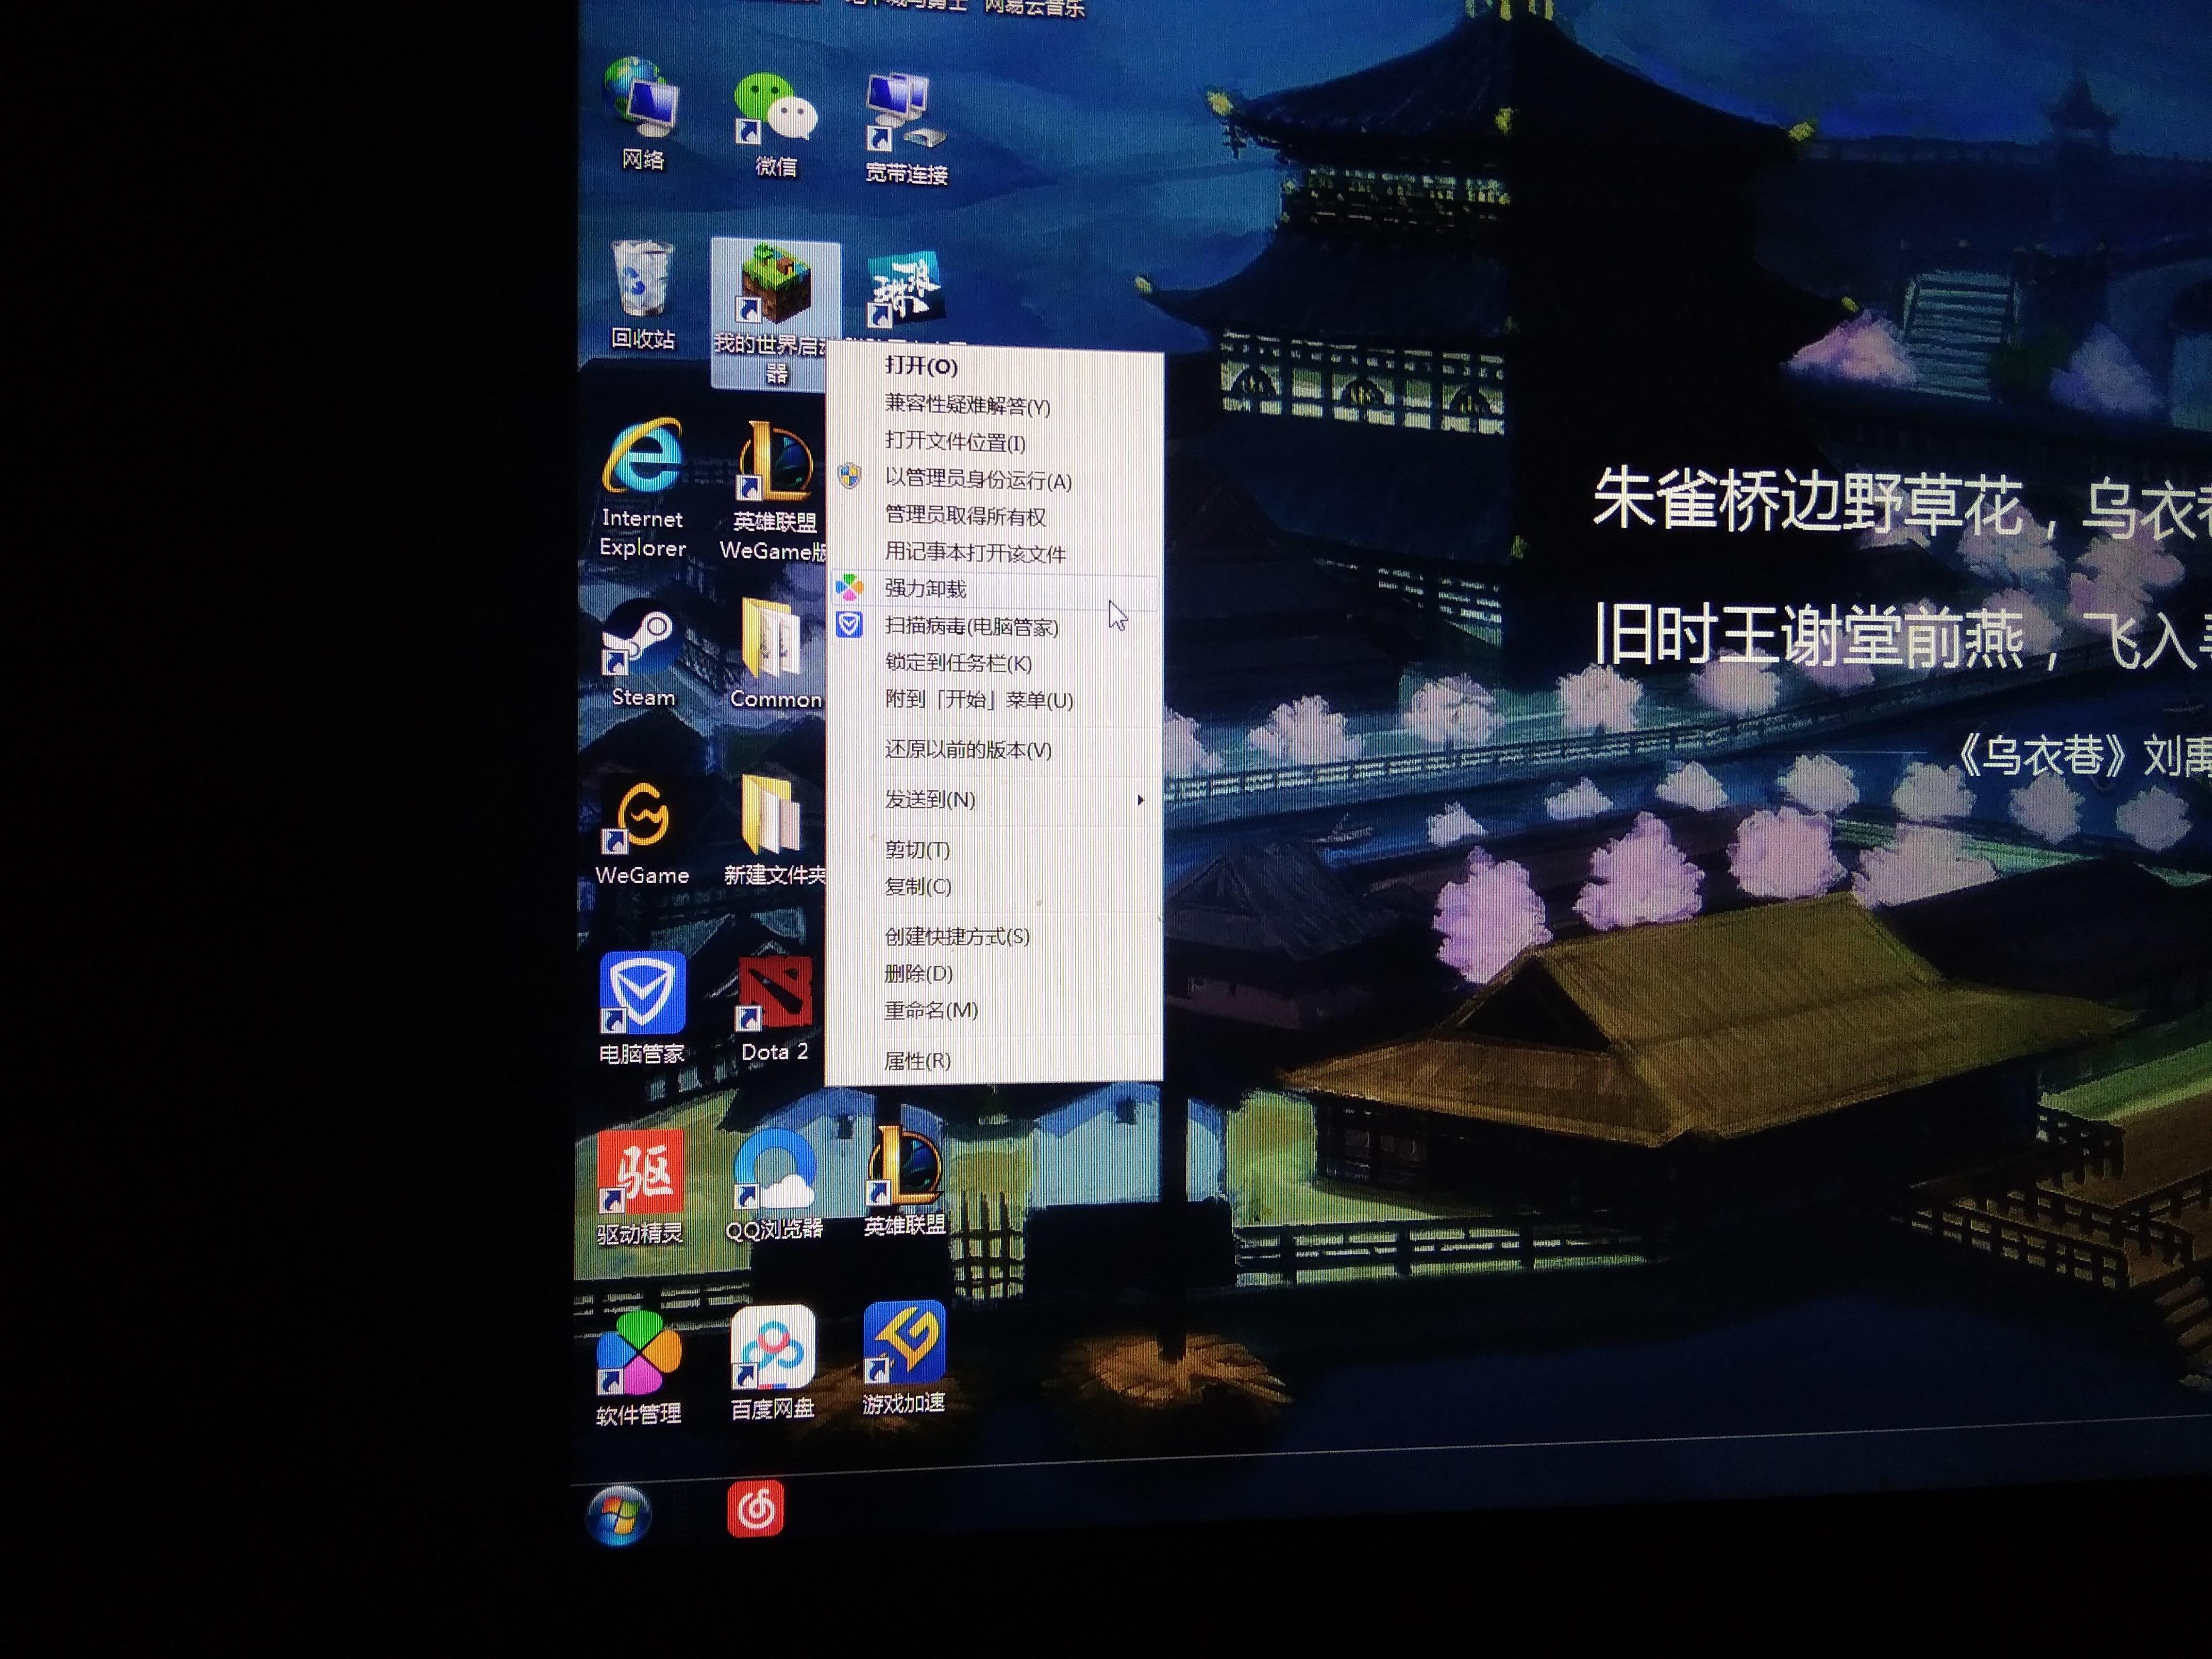Image resolution: width=2212 pixels, height=1659 pixels.
Task: Open the 游戏加速 game accelerator shortcut
Action: coord(904,1358)
